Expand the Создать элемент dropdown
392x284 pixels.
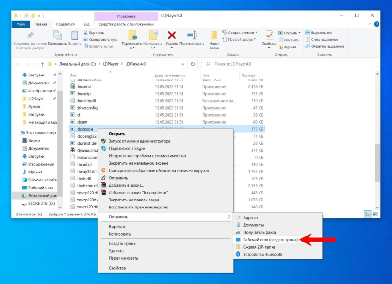pyautogui.click(x=241, y=33)
